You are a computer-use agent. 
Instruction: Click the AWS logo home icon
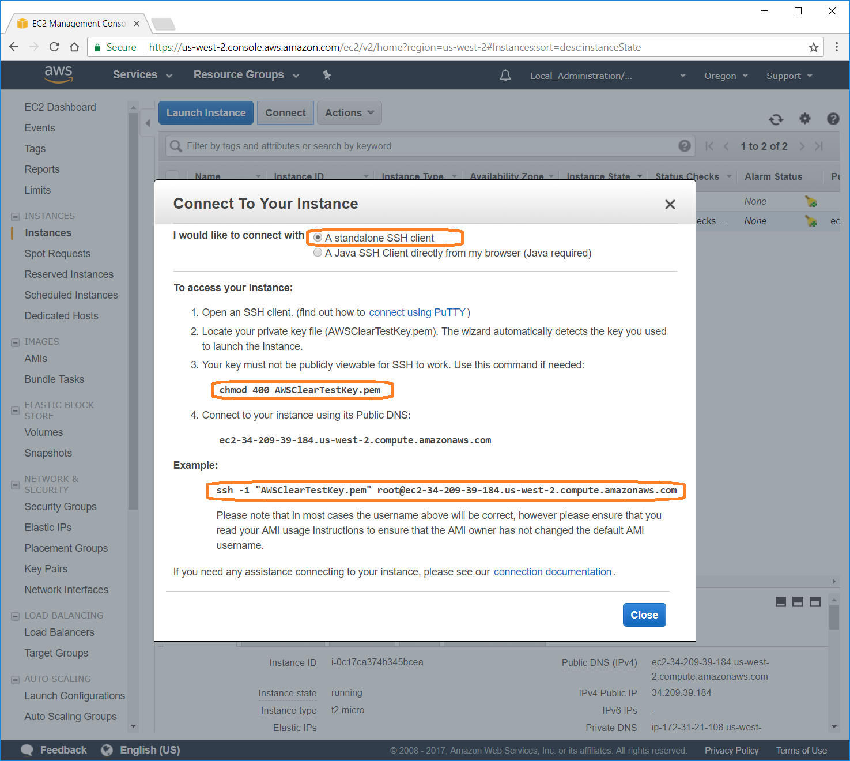tap(58, 74)
